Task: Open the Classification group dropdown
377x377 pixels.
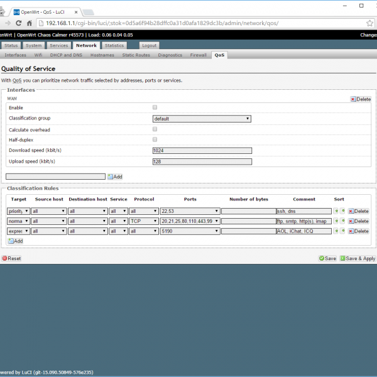Action: click(x=202, y=118)
